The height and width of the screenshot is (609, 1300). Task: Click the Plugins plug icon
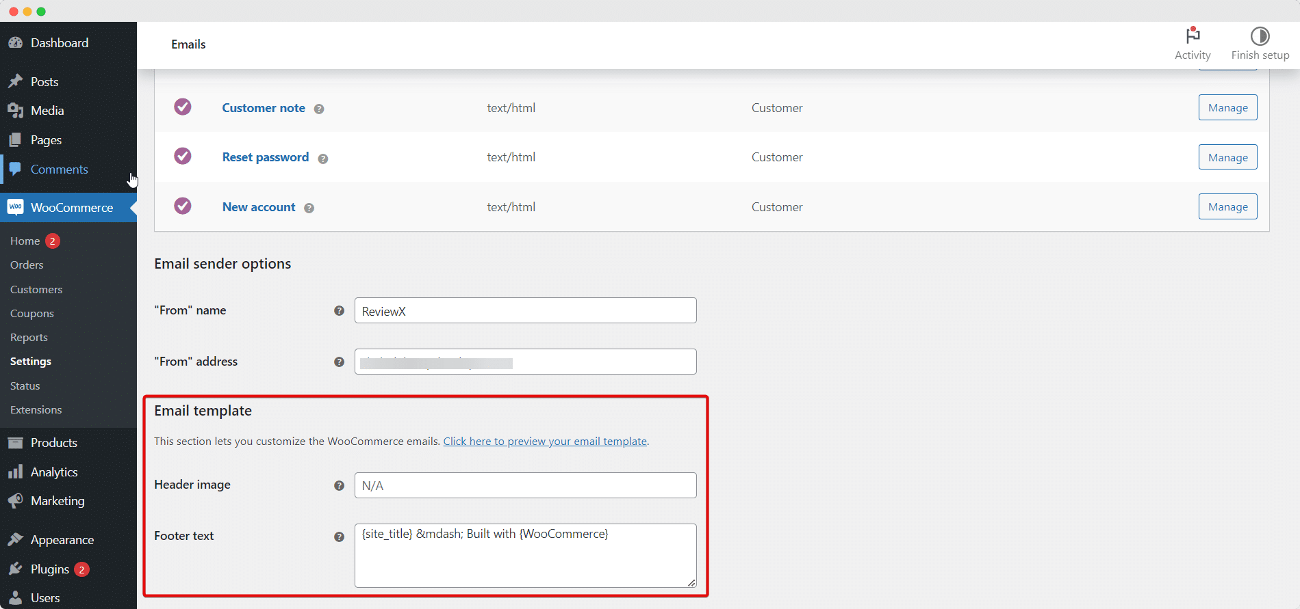point(15,569)
